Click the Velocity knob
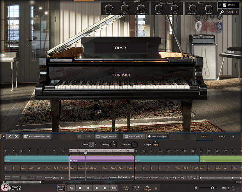242x192 pixels. tap(114, 145)
